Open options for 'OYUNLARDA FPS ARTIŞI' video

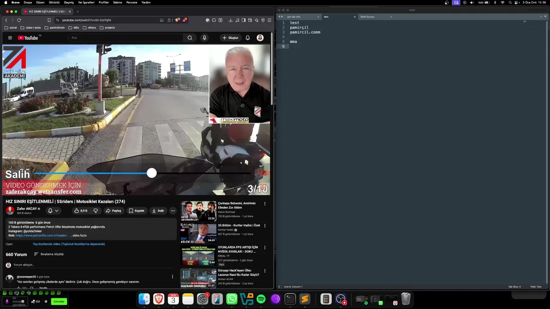point(265,248)
